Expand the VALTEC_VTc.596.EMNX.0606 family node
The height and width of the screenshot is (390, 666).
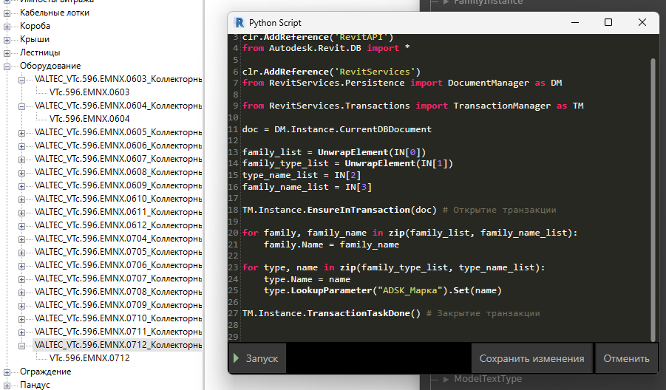(21, 146)
